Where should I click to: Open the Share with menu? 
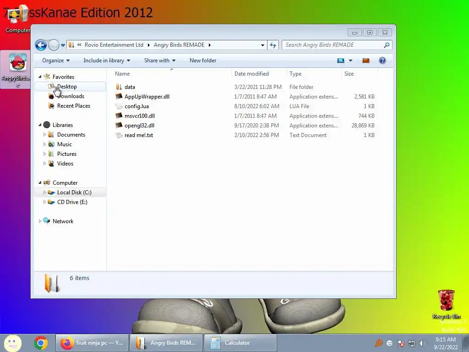(159, 60)
